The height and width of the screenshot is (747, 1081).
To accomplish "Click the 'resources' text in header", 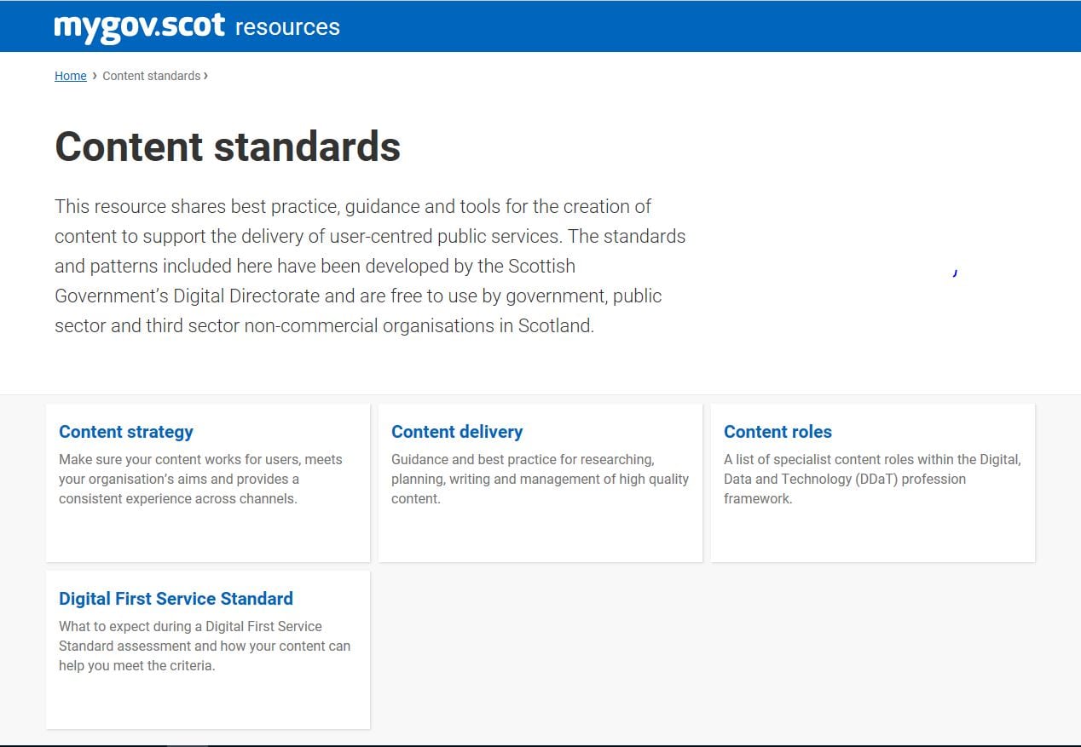I will coord(287,27).
